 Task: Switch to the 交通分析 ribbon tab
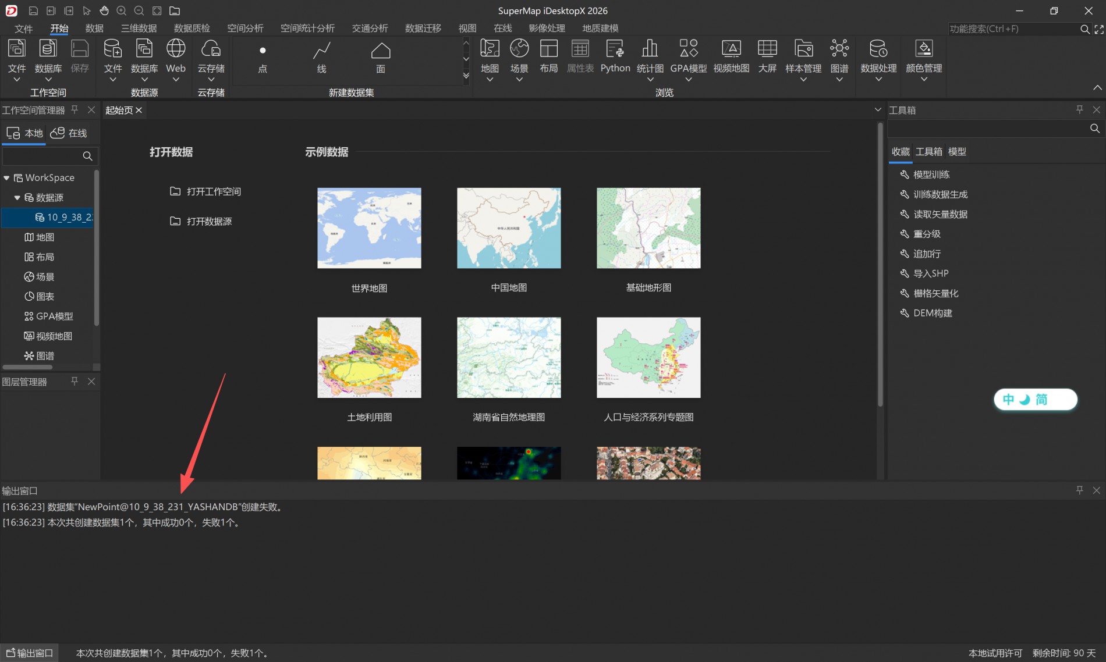click(370, 29)
